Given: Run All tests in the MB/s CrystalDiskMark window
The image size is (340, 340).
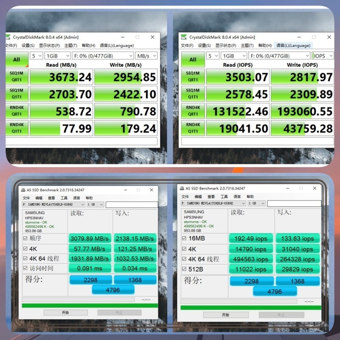Looking at the screenshot, I should coord(16,59).
